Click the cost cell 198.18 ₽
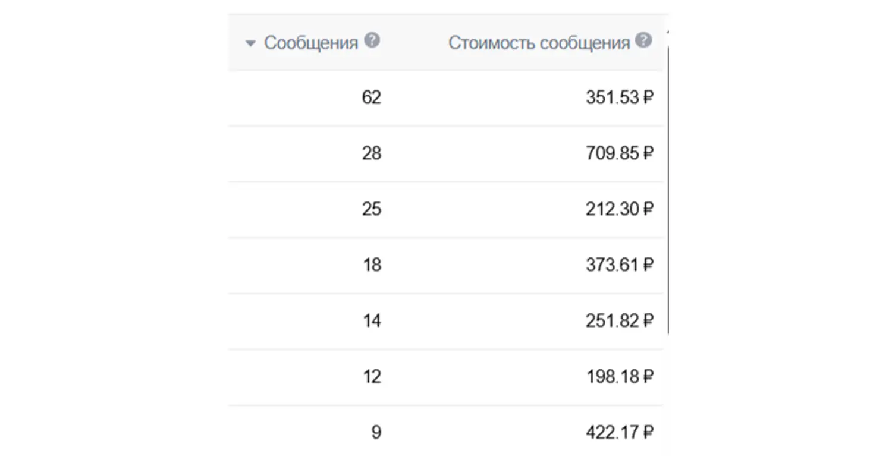 tap(619, 377)
